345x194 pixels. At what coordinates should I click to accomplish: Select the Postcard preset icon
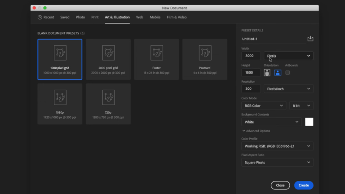coord(204,53)
